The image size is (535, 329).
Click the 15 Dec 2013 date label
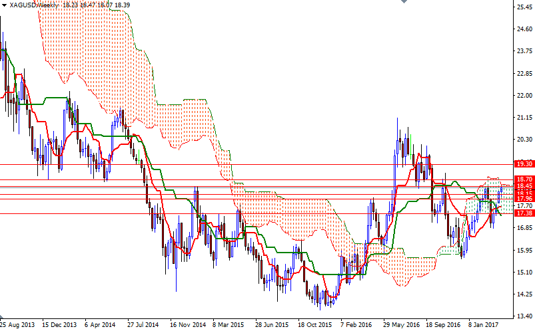pyautogui.click(x=59, y=325)
